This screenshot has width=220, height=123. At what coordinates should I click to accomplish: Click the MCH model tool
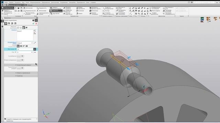point(155,11)
